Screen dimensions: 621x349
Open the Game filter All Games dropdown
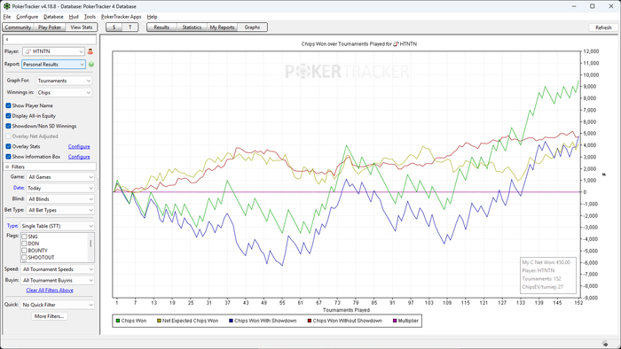60,177
